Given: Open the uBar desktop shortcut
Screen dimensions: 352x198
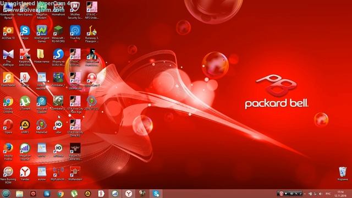Looking at the screenshot, I should (58, 127).
